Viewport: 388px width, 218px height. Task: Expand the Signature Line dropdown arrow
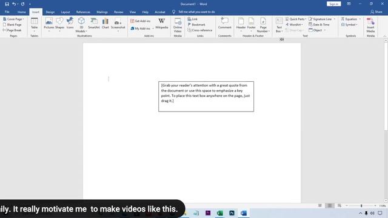335,19
